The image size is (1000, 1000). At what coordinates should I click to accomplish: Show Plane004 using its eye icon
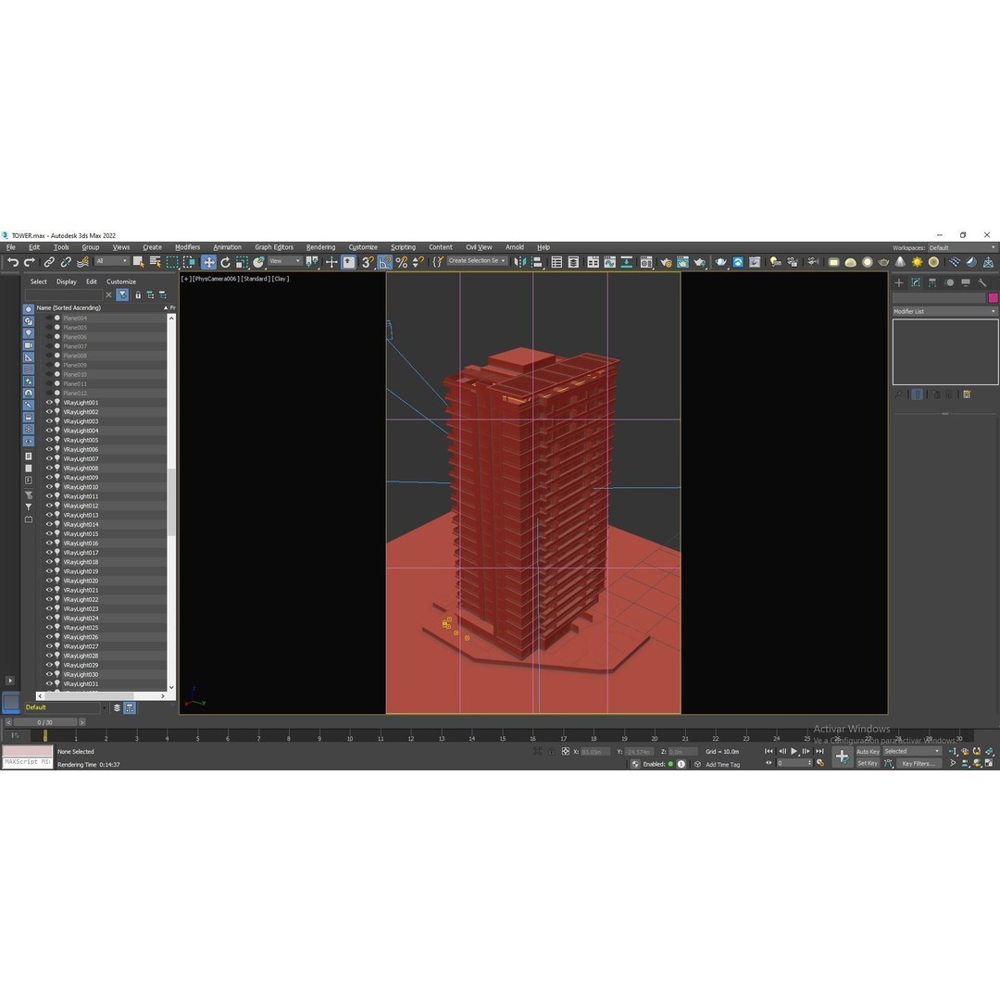(x=49, y=318)
